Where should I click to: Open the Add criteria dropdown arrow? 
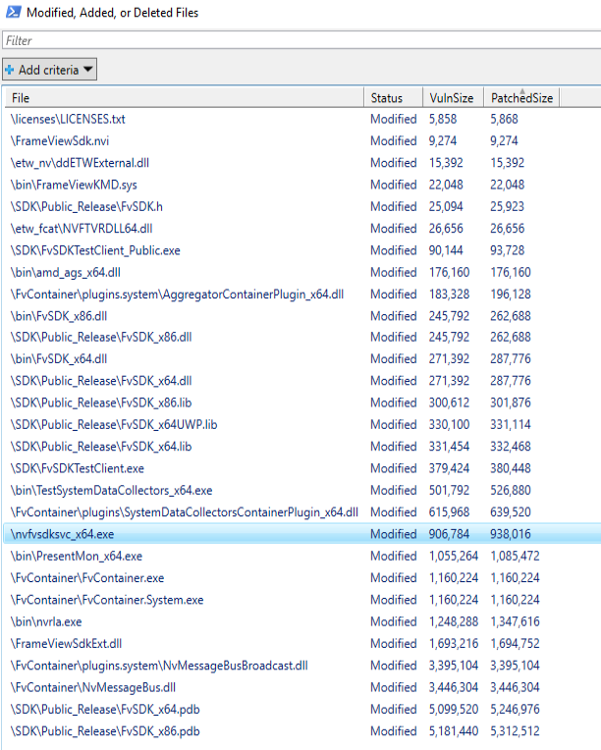pyautogui.click(x=87, y=70)
